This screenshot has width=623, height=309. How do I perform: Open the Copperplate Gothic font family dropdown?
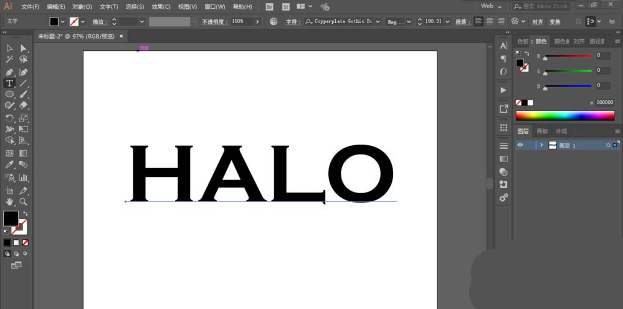378,21
